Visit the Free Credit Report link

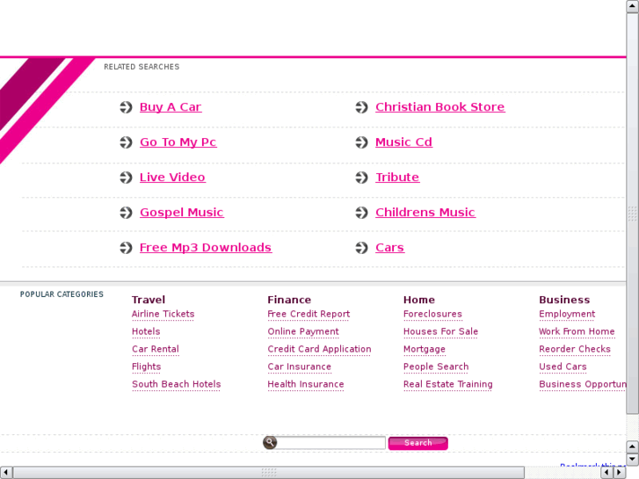coord(309,315)
